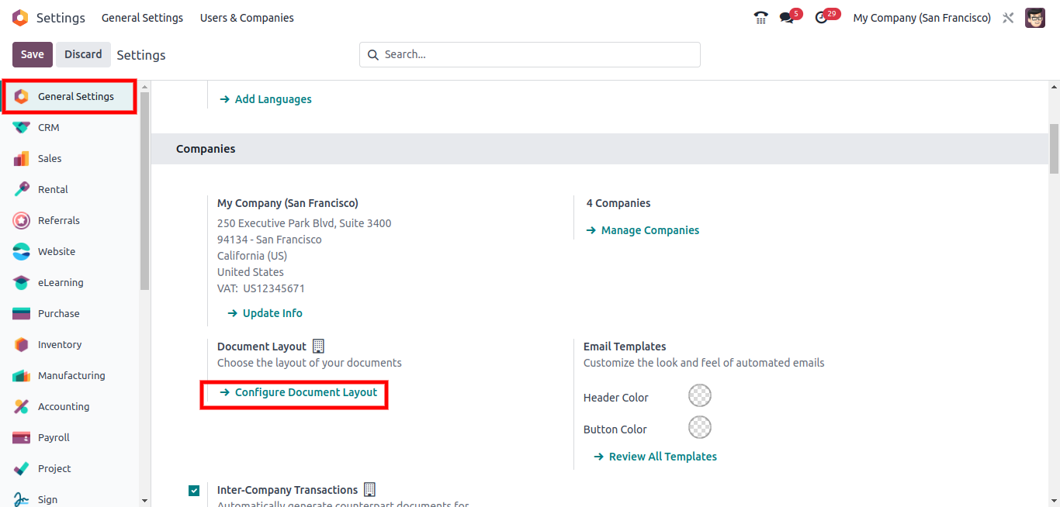Open the chat messages icon with 5 badge
This screenshot has width=1060, height=507.
click(x=787, y=18)
